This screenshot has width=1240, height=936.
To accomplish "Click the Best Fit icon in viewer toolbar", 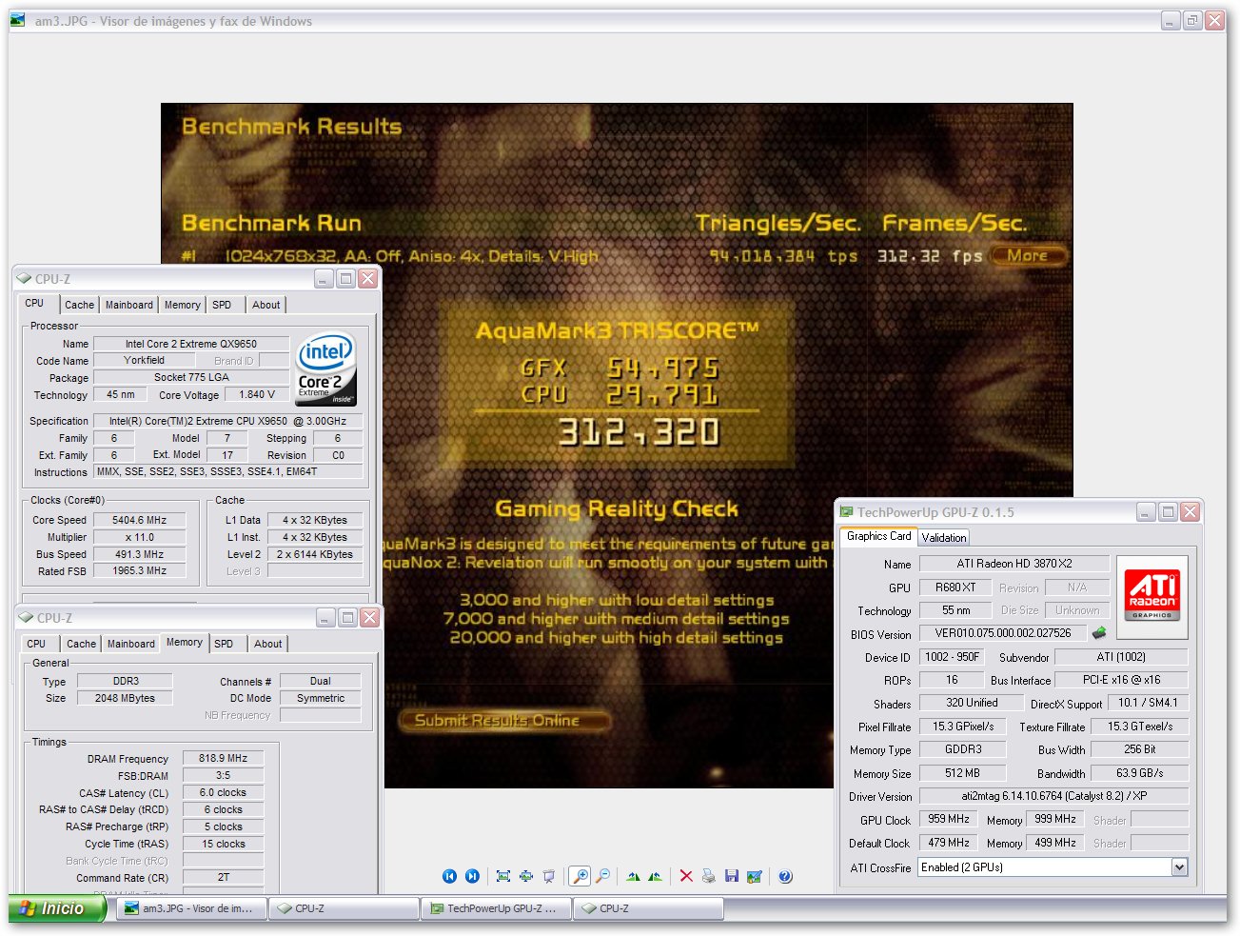I will (x=503, y=876).
